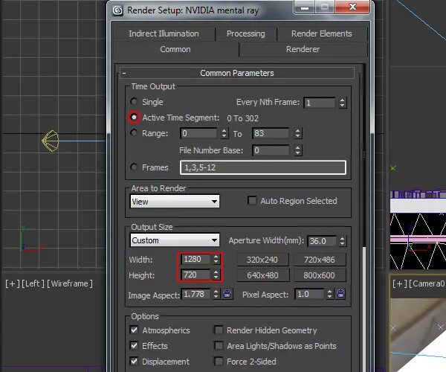
Task: Open the [+] menu of Camera viewport
Action: pyautogui.click(x=399, y=283)
